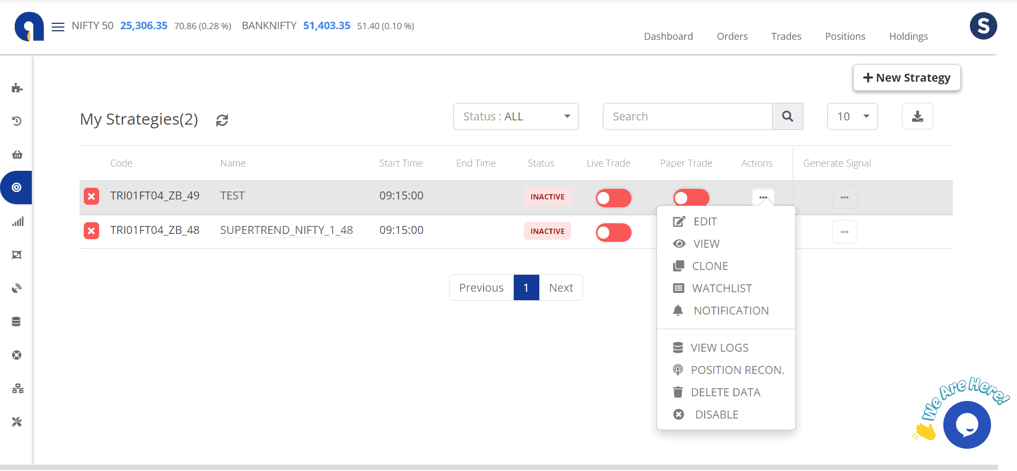Click the red X icon for TRI01FT04_ZB_48

pyautogui.click(x=92, y=231)
